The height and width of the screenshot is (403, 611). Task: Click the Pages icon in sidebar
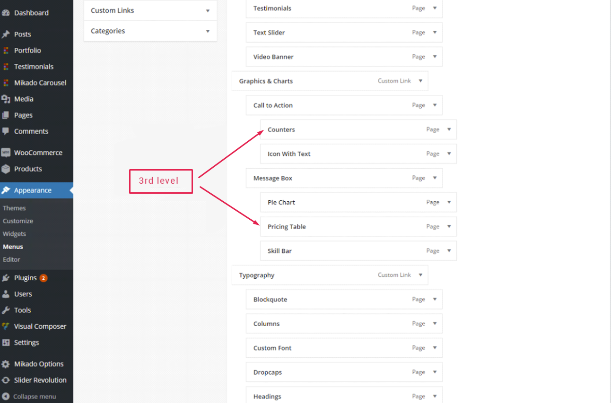[6, 115]
